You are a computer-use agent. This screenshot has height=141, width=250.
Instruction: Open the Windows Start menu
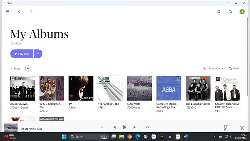(x=64, y=137)
